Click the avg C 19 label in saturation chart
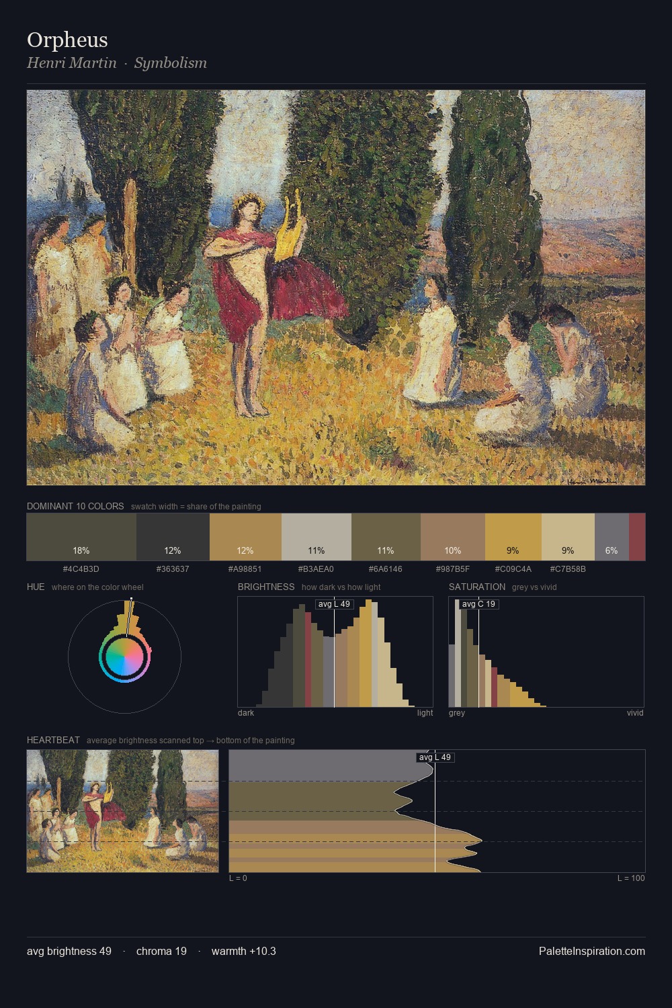This screenshot has width=672, height=1008. [478, 604]
